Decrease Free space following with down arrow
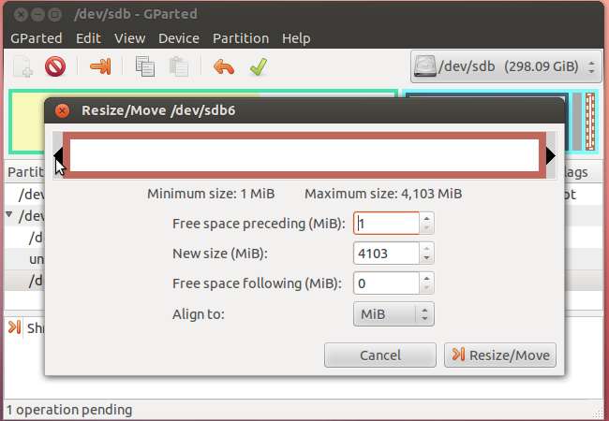Image resolution: width=609 pixels, height=421 pixels. coord(426,288)
